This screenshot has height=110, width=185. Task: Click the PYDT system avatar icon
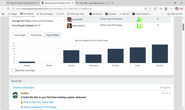(16, 95)
